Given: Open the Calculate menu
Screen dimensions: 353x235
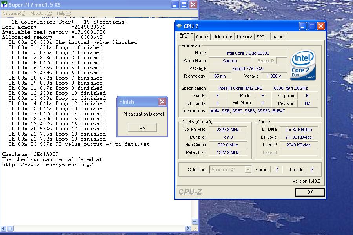Looking at the screenshot, I should 14,13.
